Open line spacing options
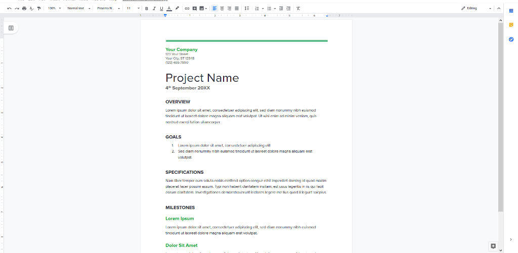 click(246, 8)
